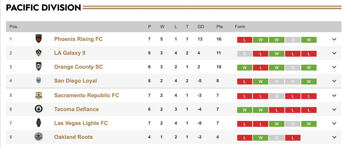Click the San Diego Loyal logo
The image size is (347, 148).
38,80
